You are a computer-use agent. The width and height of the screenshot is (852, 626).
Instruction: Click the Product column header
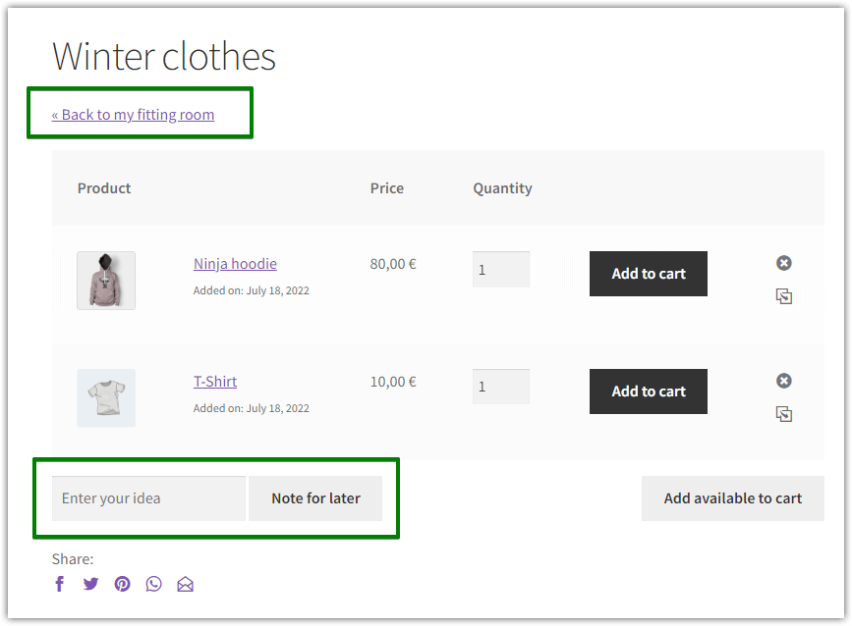(x=104, y=188)
